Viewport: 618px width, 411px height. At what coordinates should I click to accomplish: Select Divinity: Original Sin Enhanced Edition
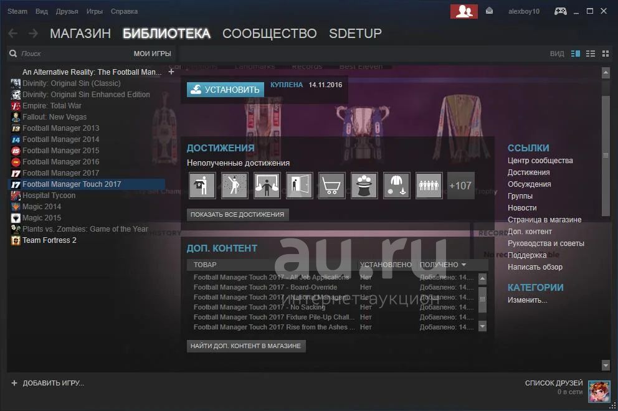point(86,95)
